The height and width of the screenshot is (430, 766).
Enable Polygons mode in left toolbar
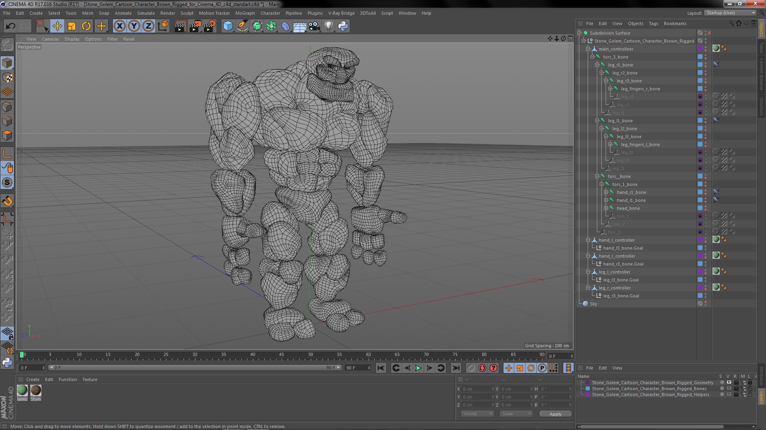7,136
